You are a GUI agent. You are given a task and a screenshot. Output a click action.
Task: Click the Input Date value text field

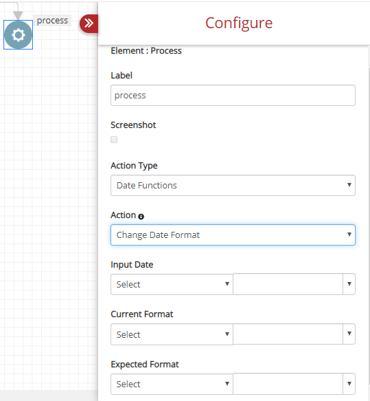coord(288,284)
